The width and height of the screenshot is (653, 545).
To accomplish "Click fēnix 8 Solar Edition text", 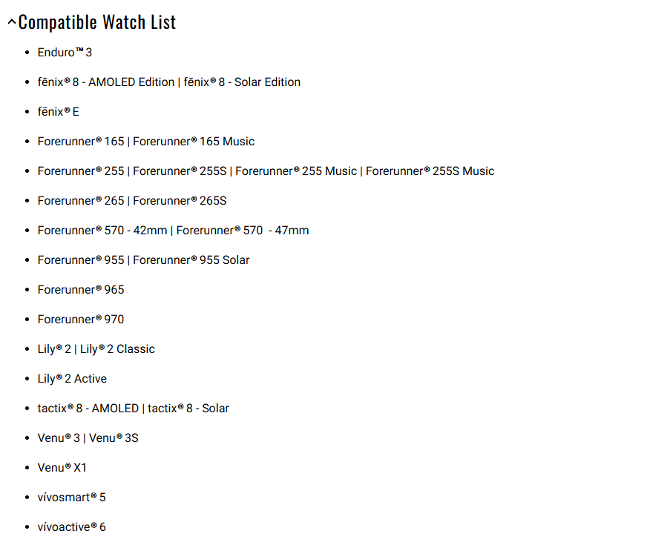I will pos(242,82).
